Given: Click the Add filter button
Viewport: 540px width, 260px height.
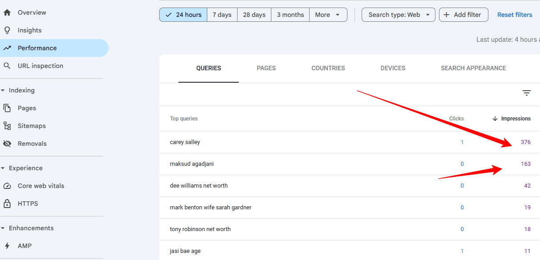Looking at the screenshot, I should pyautogui.click(x=463, y=15).
